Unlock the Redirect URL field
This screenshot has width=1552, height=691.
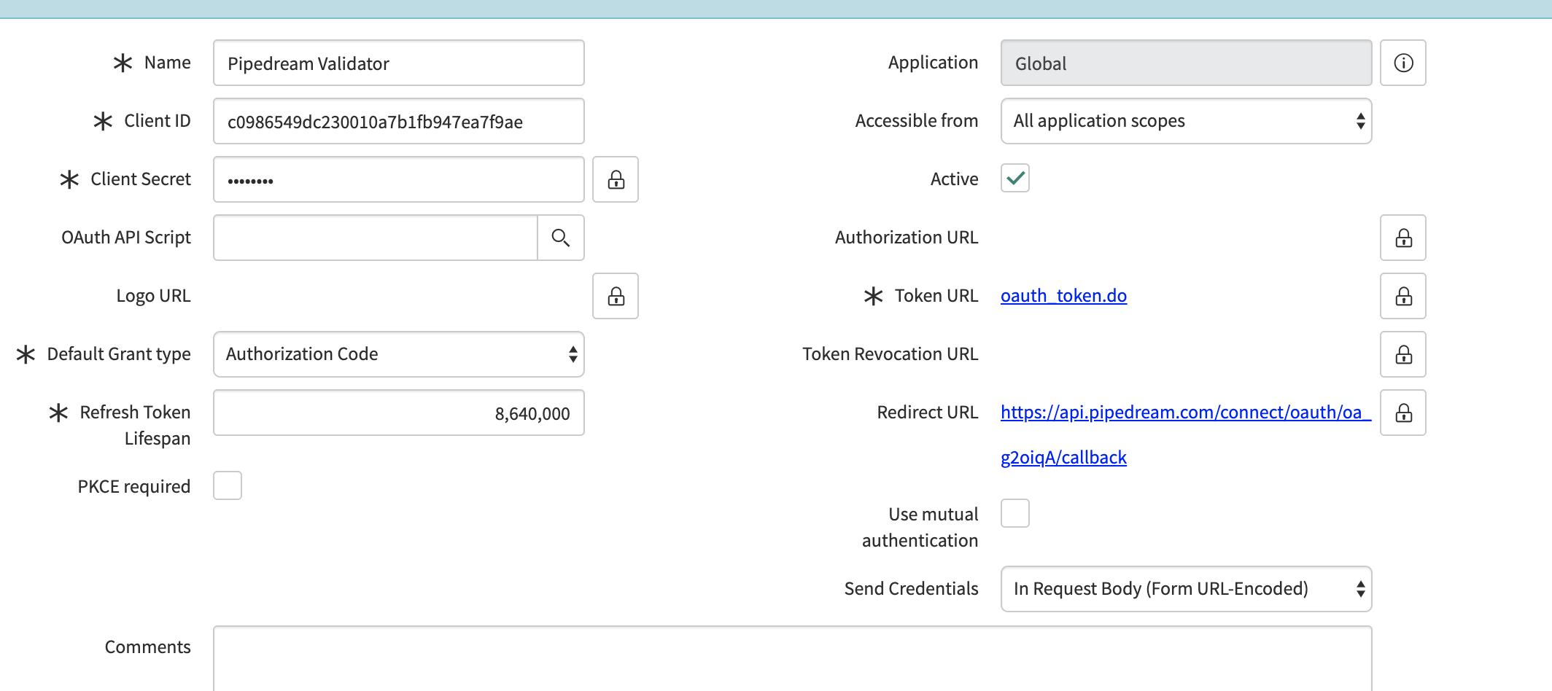(x=1402, y=413)
